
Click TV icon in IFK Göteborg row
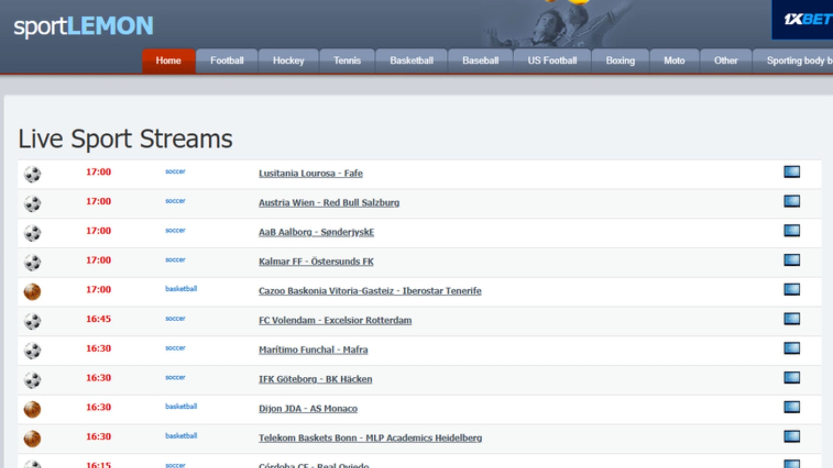click(792, 378)
